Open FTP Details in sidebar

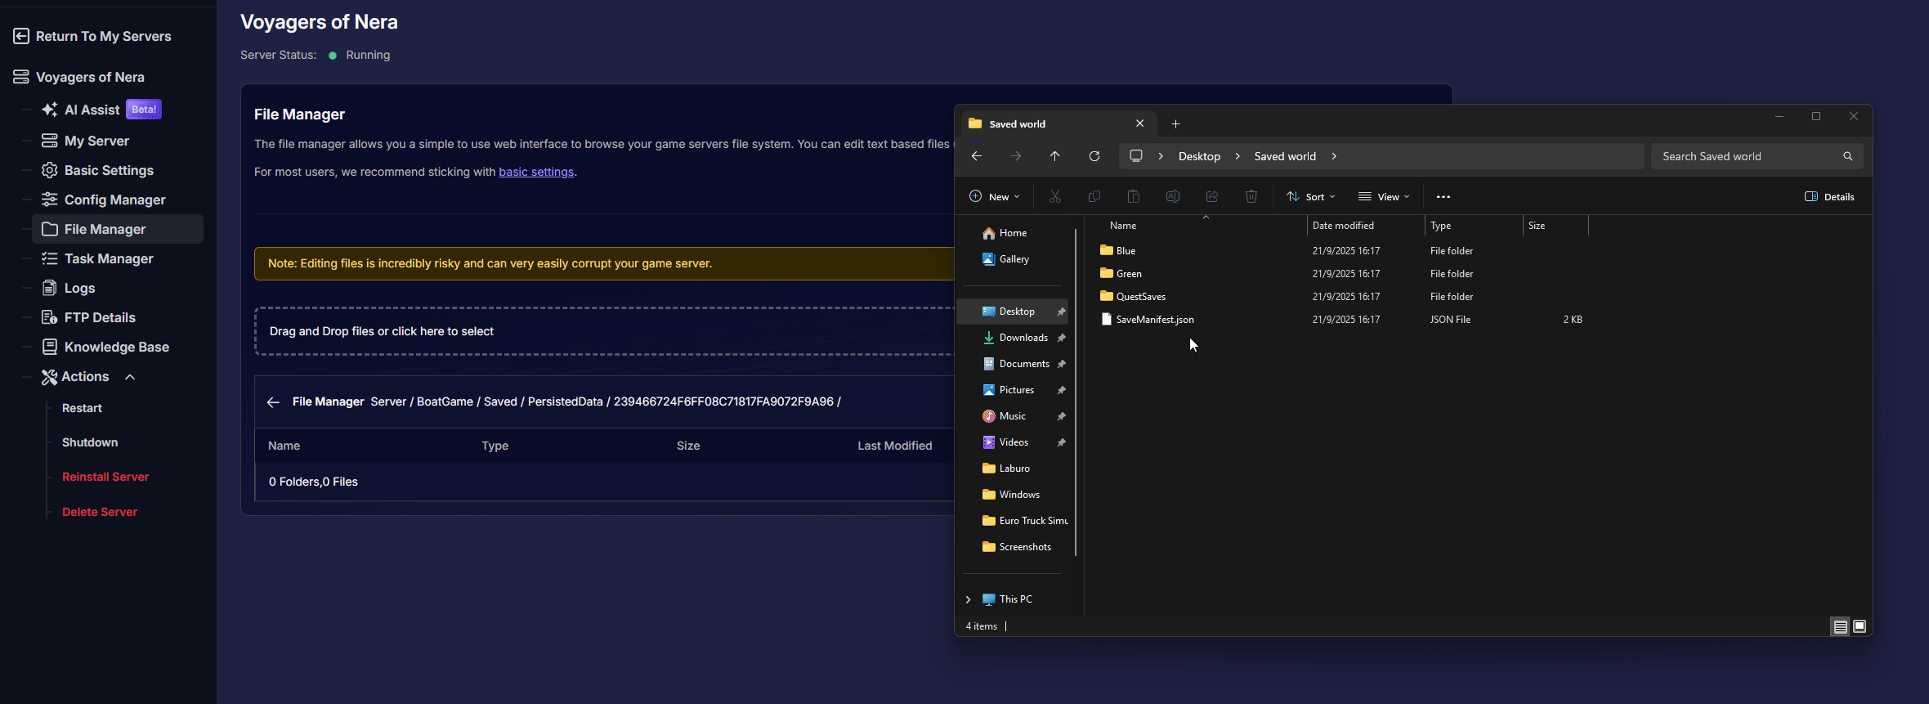(100, 317)
